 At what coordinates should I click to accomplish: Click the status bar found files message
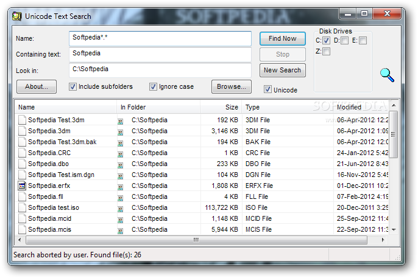(77, 255)
